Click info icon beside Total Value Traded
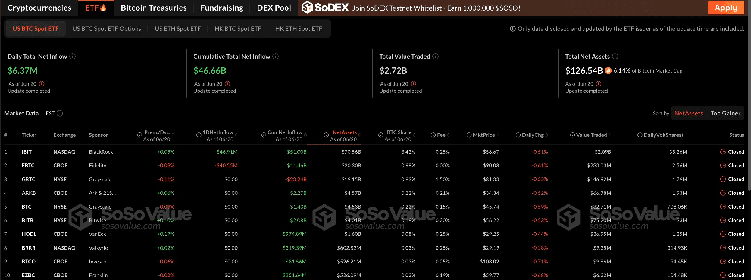 click(436, 56)
